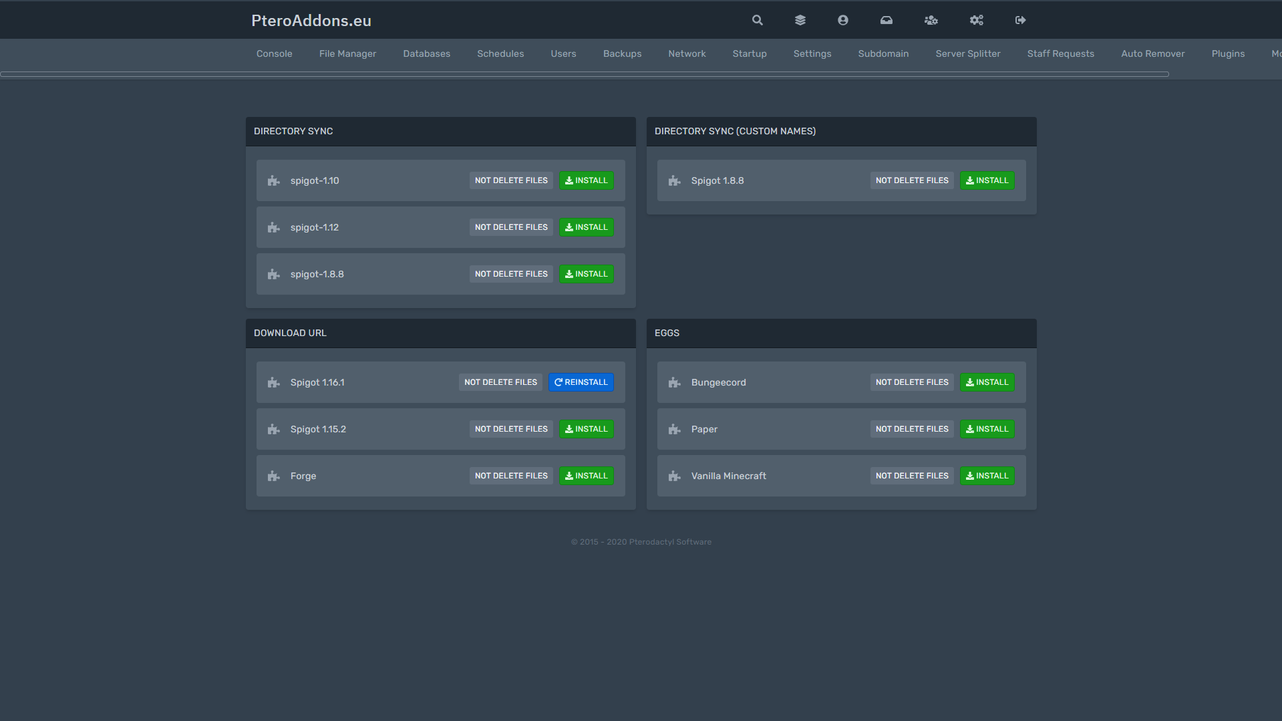Switch to the File Manager tab
The height and width of the screenshot is (721, 1282).
click(x=347, y=53)
